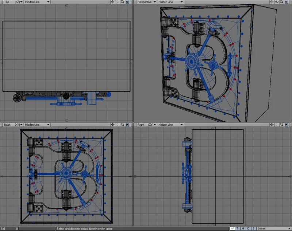
Task: Enable the Morph (M) vertex map mode
Action: pos(242,229)
